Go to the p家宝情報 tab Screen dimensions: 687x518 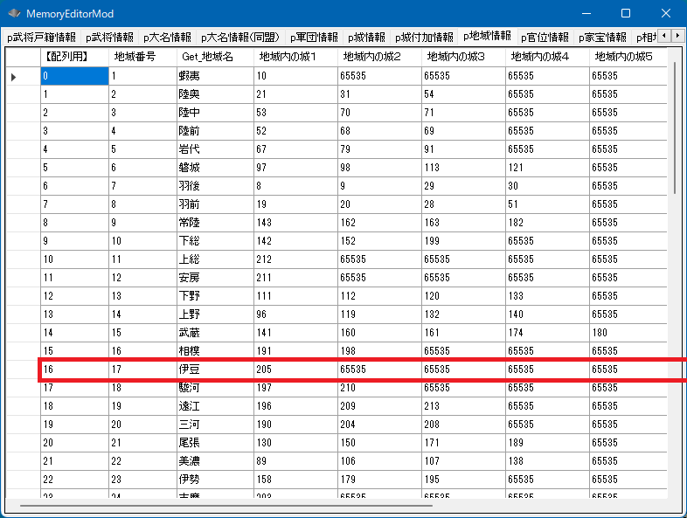click(601, 38)
